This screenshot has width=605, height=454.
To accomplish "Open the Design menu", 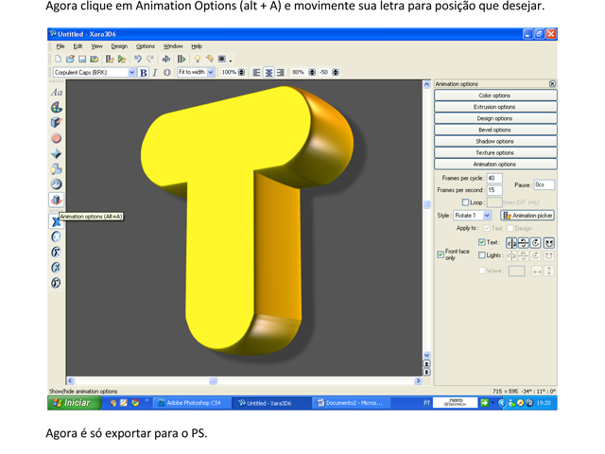I will pos(119,45).
